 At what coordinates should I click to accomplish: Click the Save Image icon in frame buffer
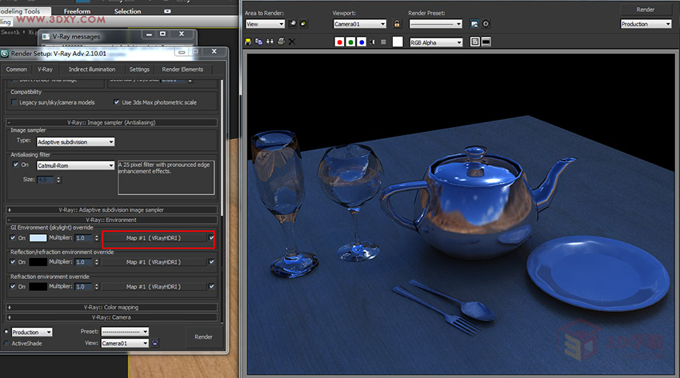(248, 42)
